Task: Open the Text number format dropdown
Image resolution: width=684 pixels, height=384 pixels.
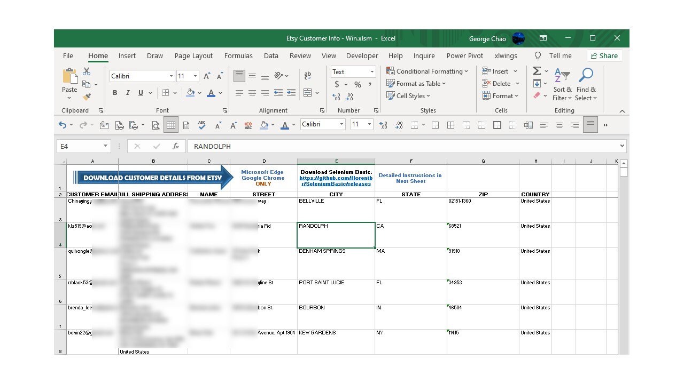Action: 372,72
